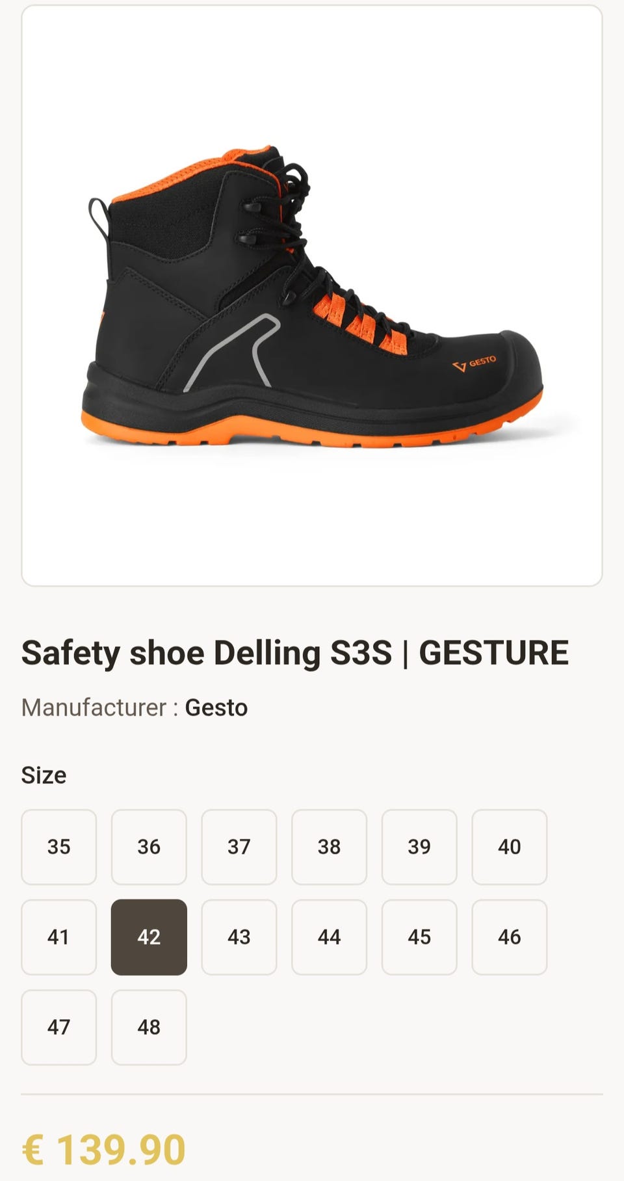Screen dimensions: 624x1181
Task: Open the safety boot product image
Action: coord(312,296)
